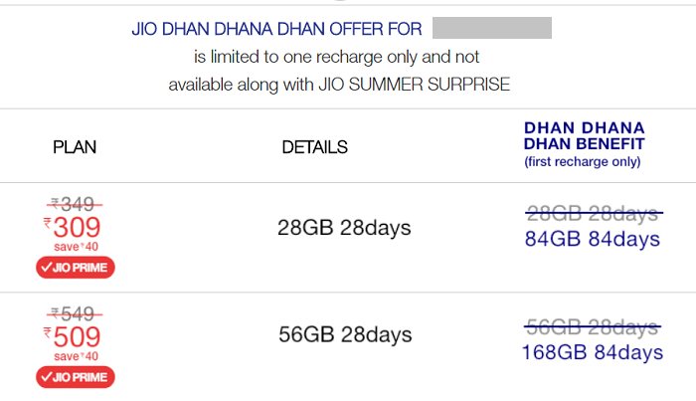
Task: Click the 28GB 28days plan details
Action: point(344,228)
